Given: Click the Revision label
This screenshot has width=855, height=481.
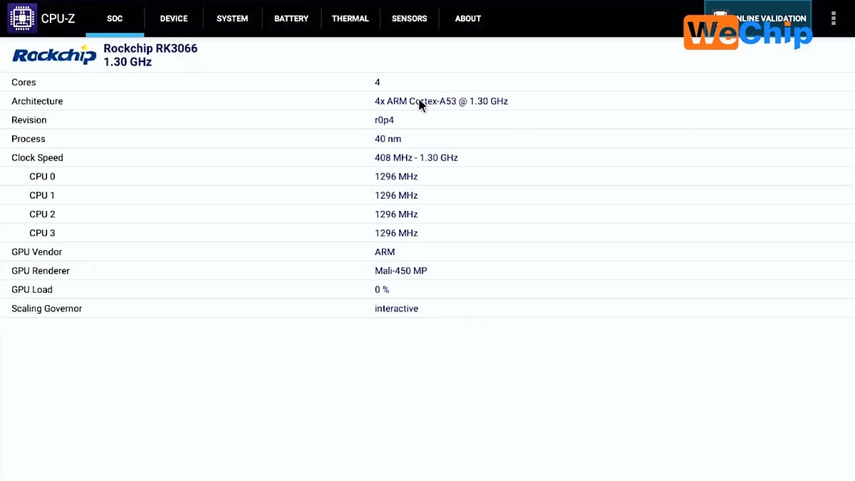Looking at the screenshot, I should (29, 120).
